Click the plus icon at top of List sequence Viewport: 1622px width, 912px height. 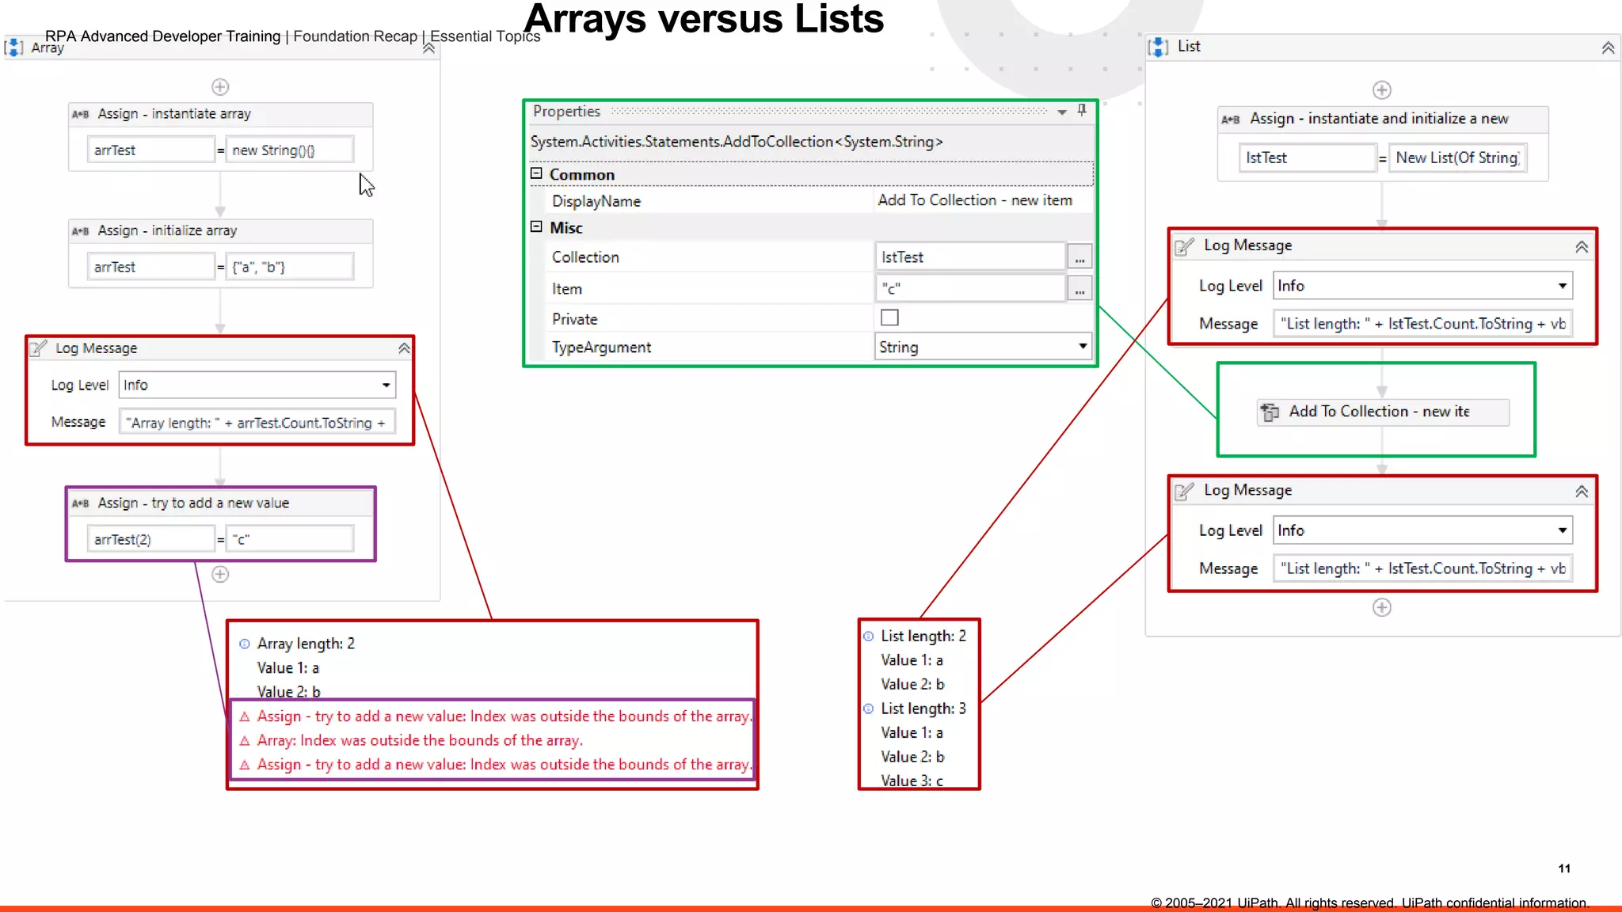[x=1382, y=90]
